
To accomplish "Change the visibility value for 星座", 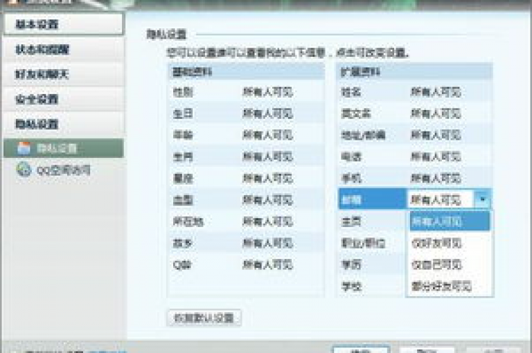I will coord(267,179).
